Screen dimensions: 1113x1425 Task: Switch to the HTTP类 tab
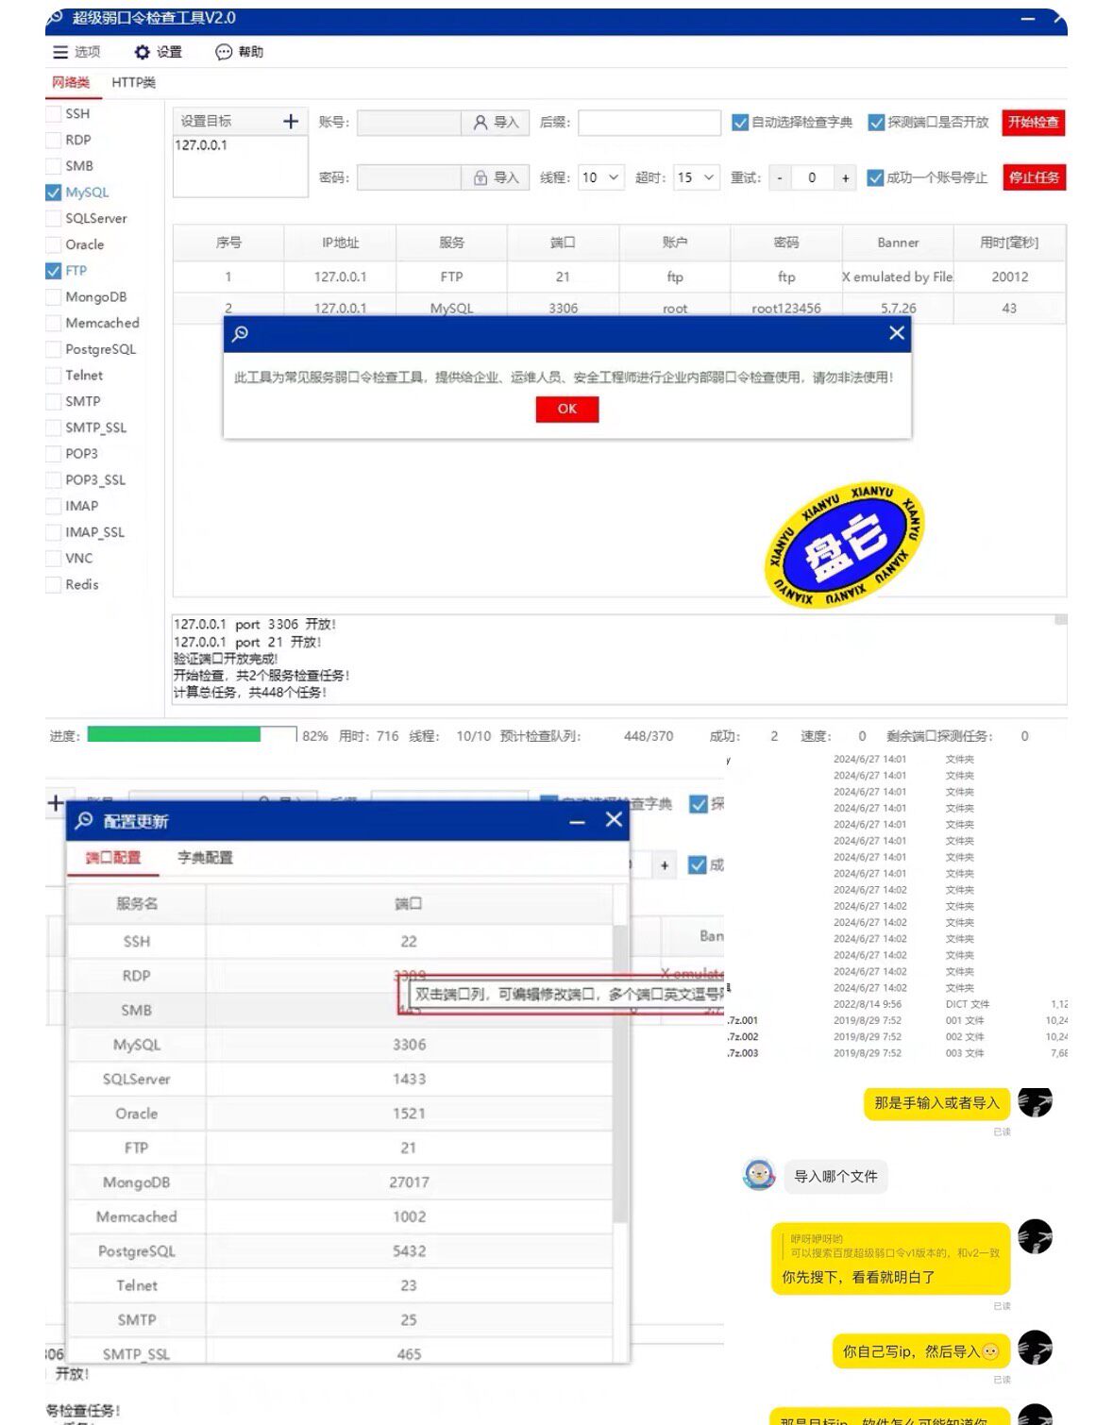pos(133,83)
